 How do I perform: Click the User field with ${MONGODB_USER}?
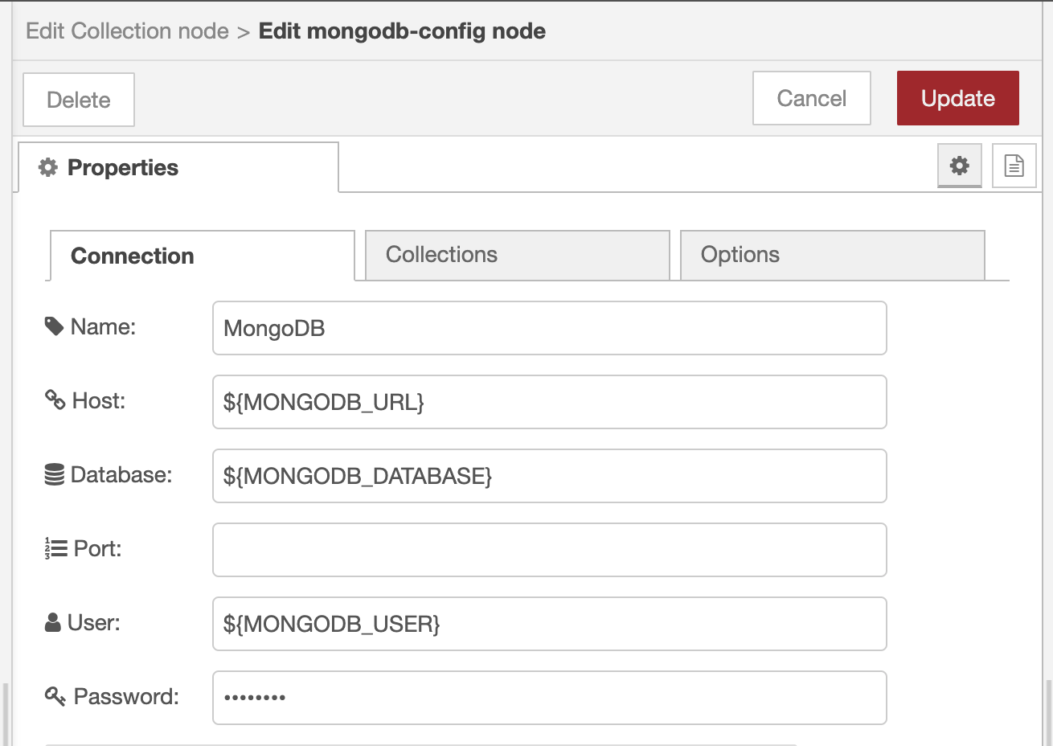pyautogui.click(x=550, y=624)
